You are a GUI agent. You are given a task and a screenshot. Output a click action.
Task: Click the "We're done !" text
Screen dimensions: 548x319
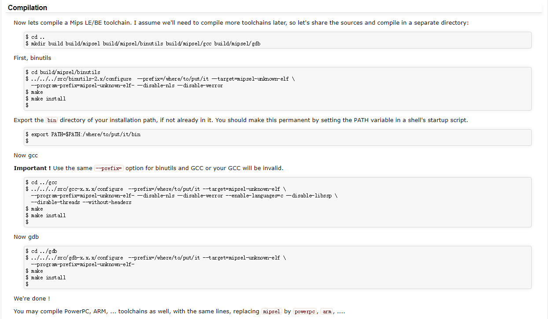click(32, 298)
